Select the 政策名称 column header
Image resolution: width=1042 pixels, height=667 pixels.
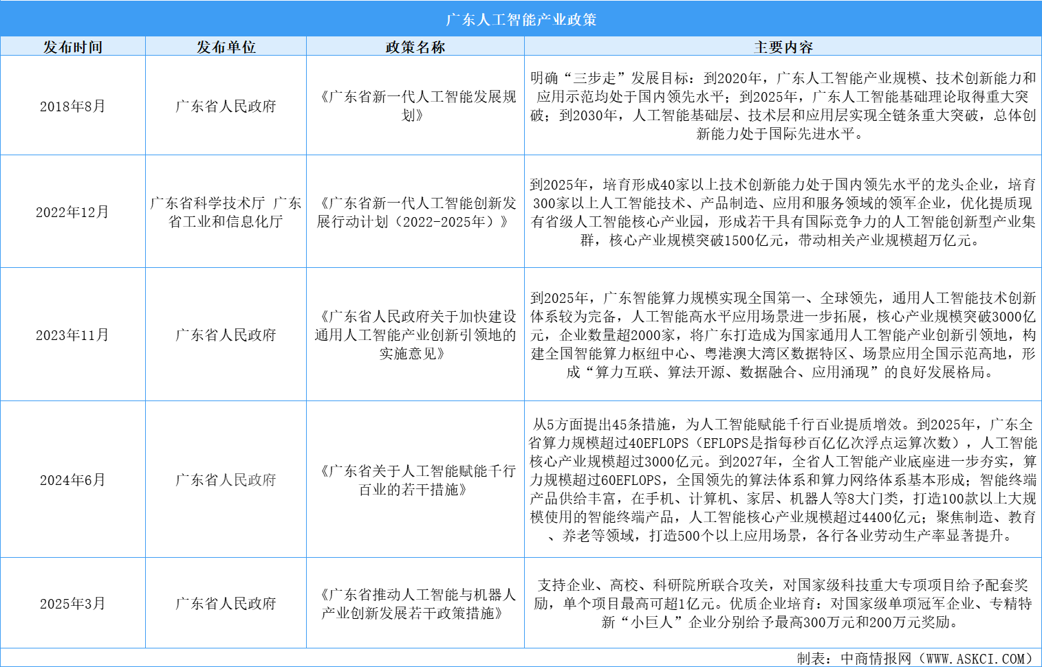pos(415,47)
